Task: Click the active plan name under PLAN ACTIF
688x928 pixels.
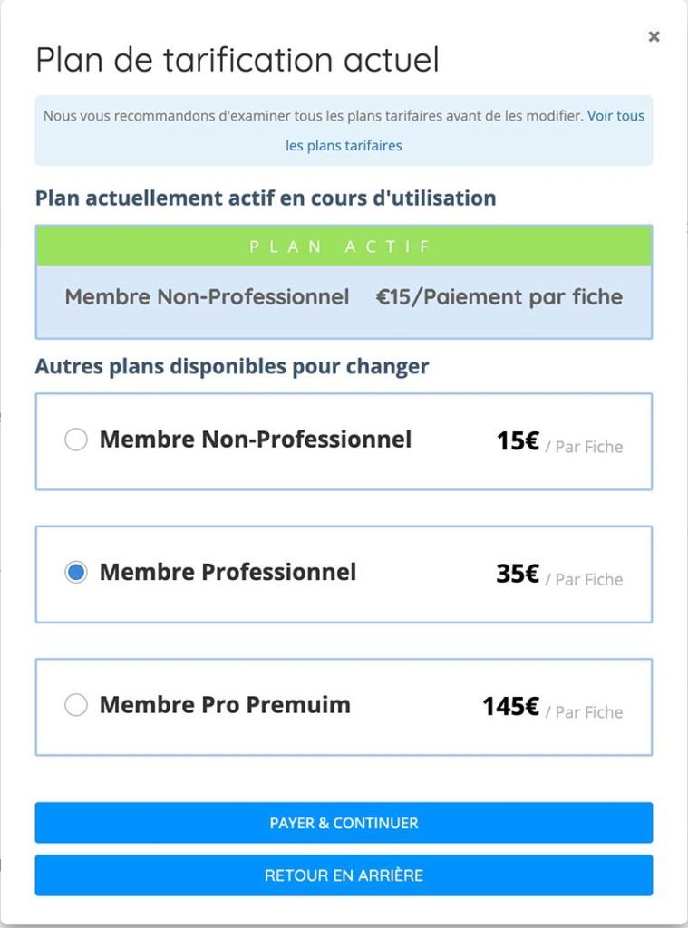Action: (207, 297)
